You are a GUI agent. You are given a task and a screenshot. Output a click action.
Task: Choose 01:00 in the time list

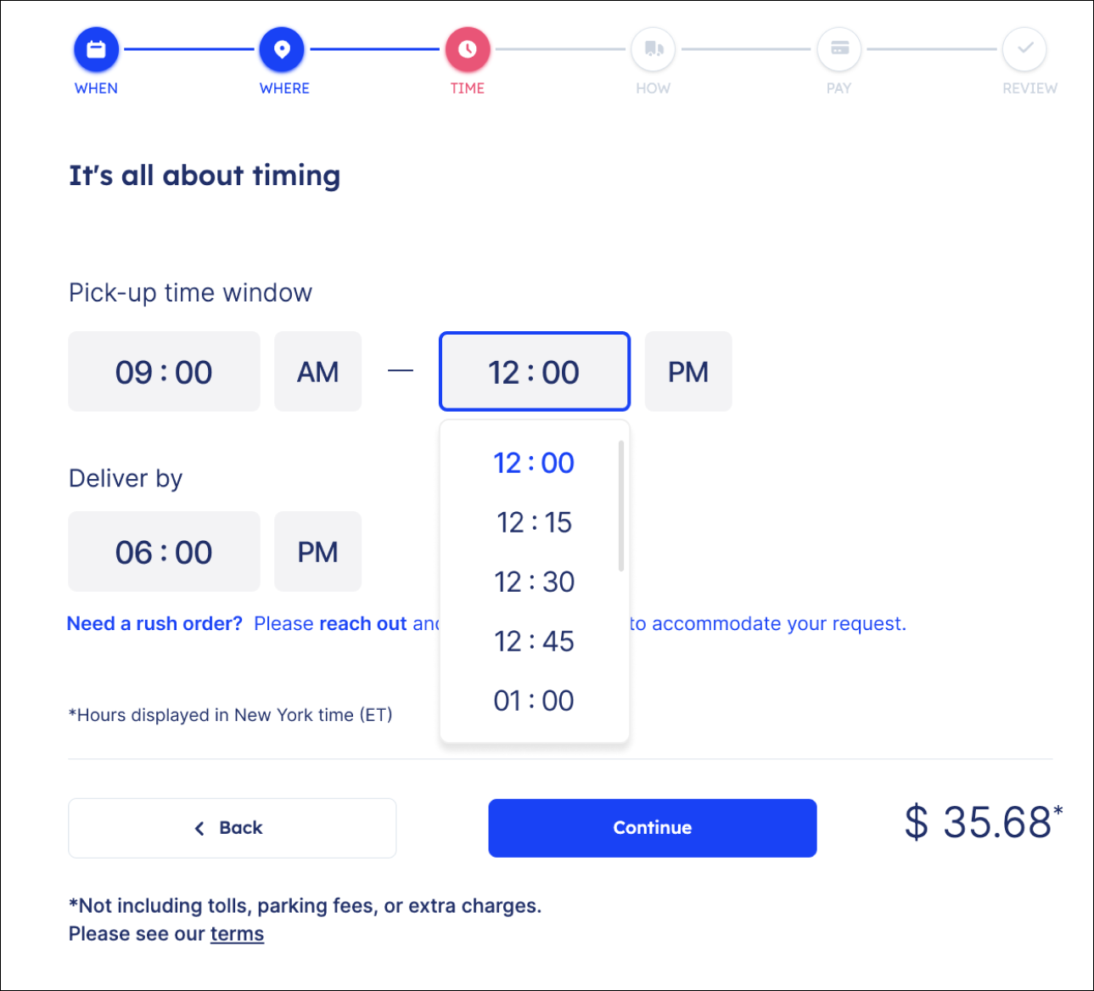pos(534,701)
